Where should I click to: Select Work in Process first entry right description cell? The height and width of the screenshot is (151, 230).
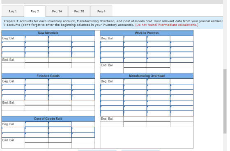[182, 44]
